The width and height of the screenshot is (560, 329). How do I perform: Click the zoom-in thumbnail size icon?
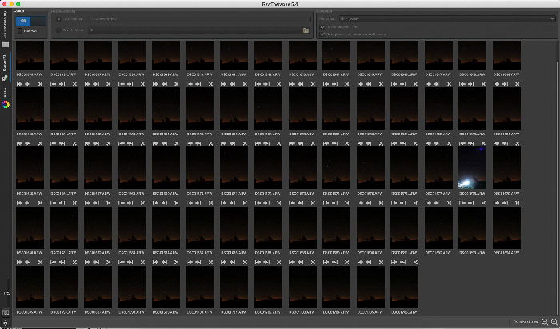coord(554,322)
